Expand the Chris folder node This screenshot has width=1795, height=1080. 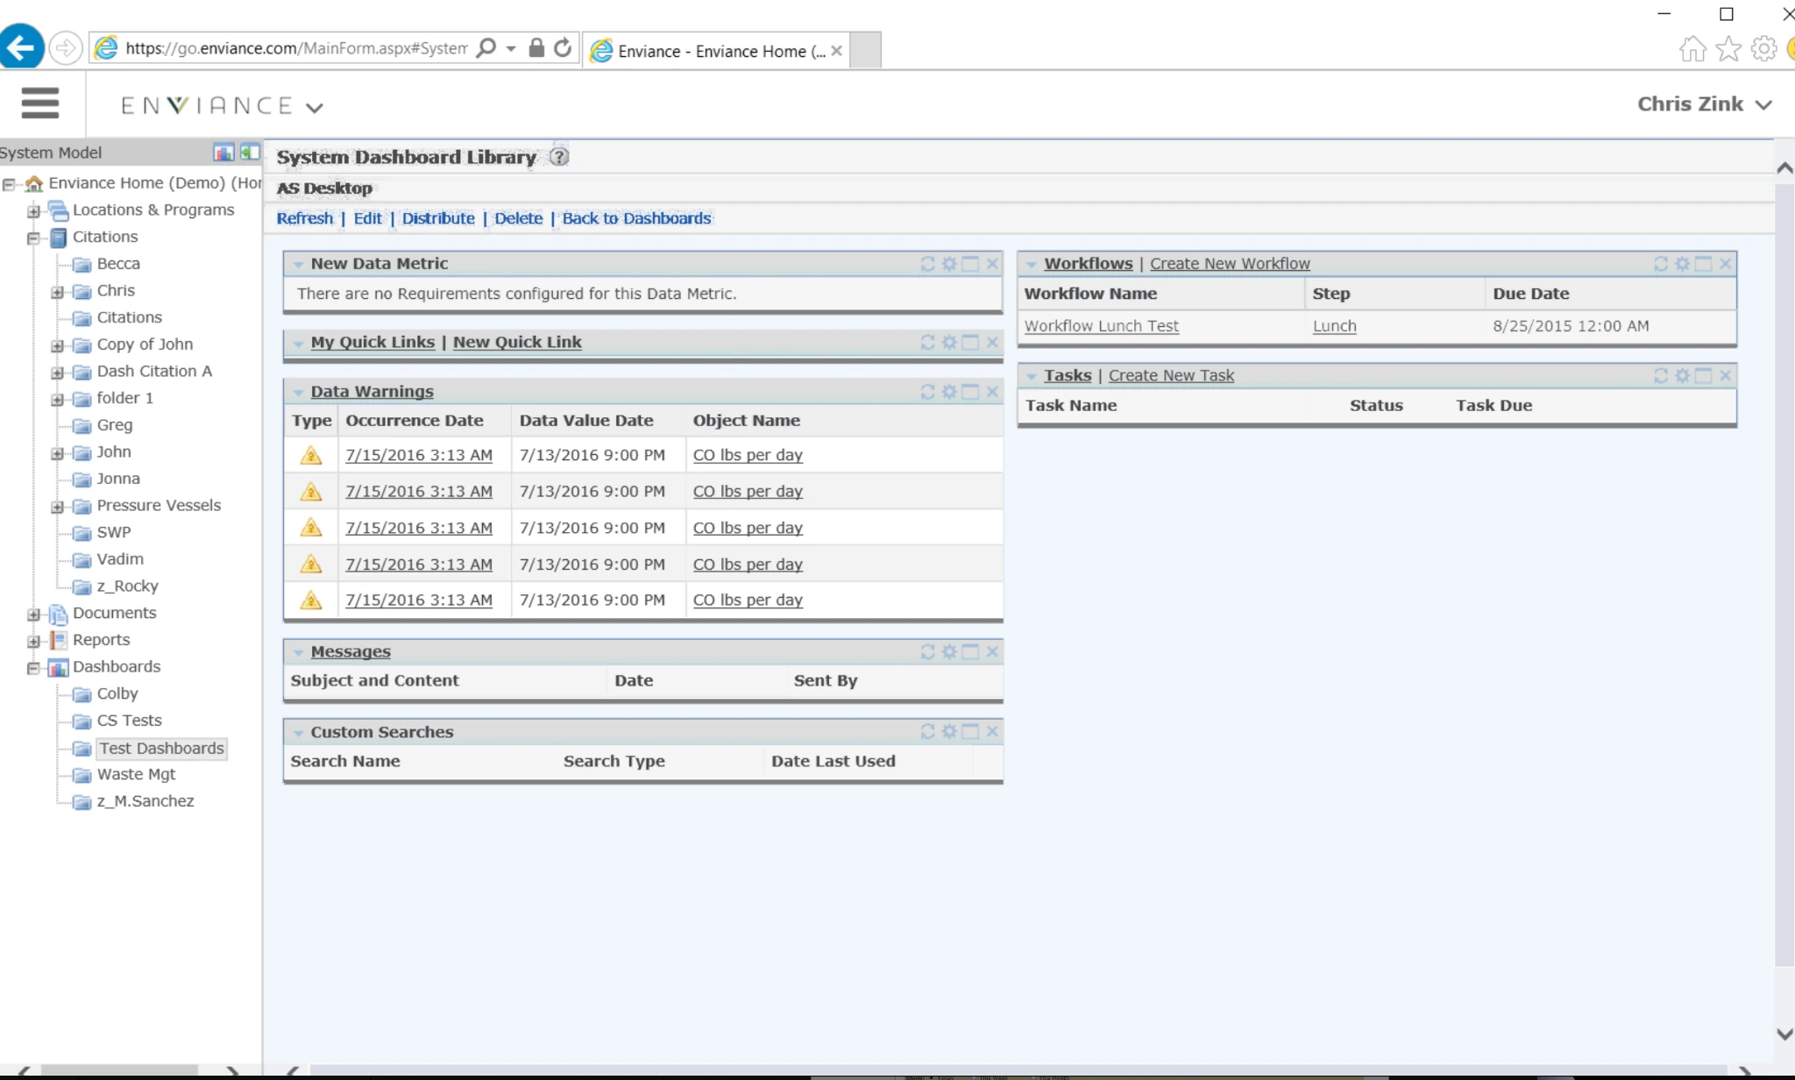[x=58, y=292]
